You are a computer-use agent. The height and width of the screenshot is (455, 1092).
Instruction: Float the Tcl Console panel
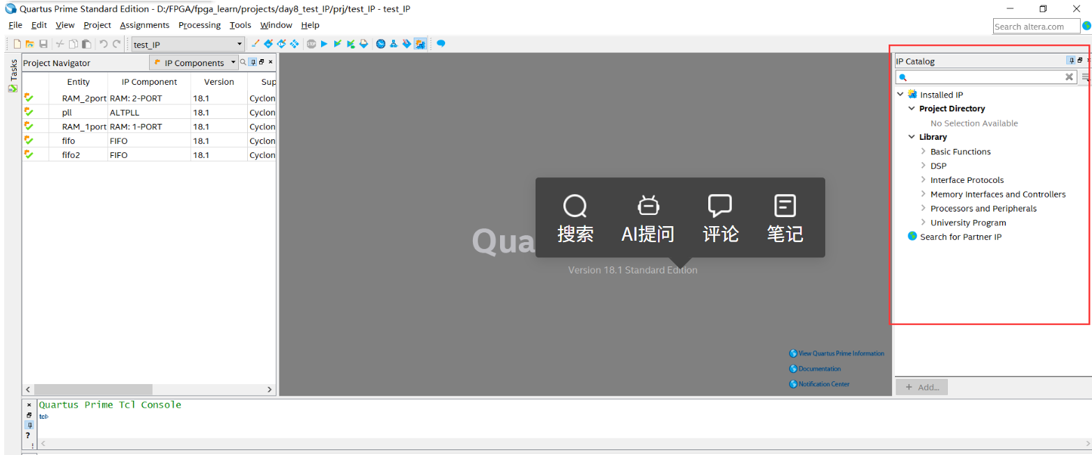click(29, 415)
